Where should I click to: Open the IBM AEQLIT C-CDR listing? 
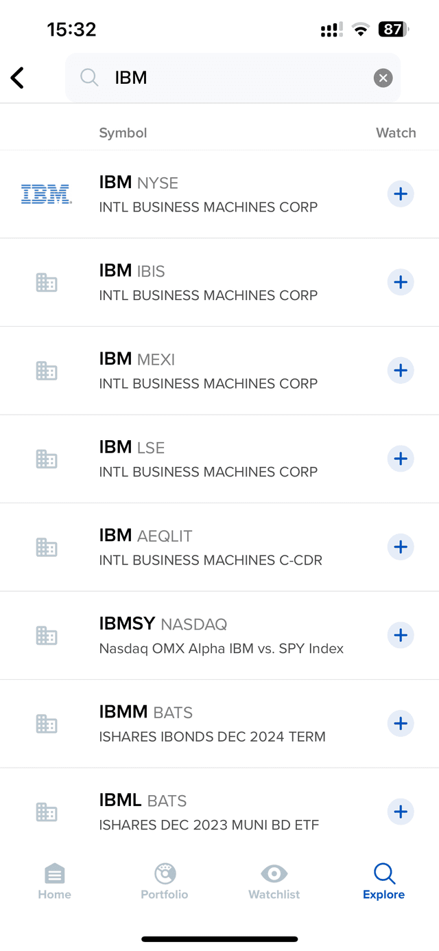click(x=206, y=547)
